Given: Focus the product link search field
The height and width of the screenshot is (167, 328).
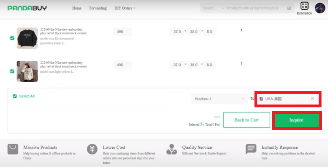Looking at the screenshot, I should [253, 8].
